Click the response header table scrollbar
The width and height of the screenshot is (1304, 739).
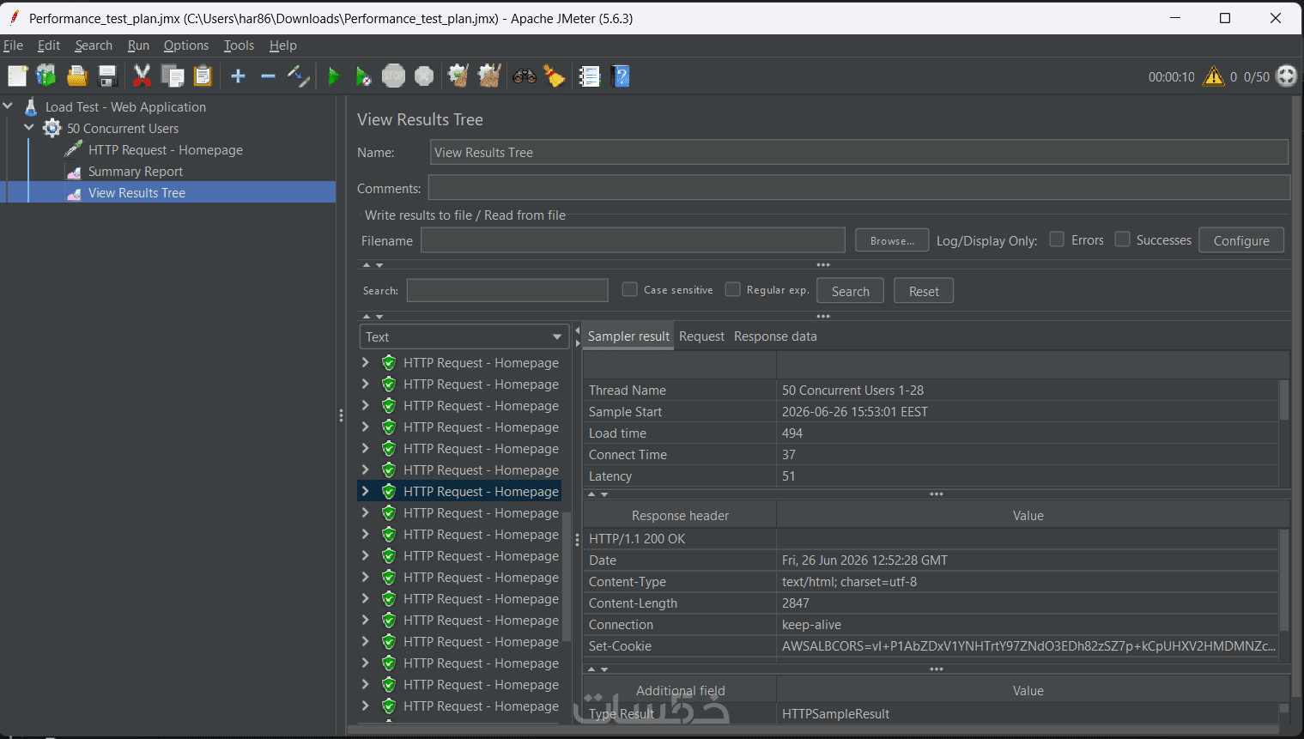(x=1284, y=580)
